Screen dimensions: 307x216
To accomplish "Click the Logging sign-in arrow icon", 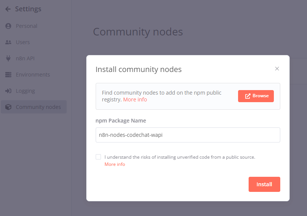I will pos(8,91).
